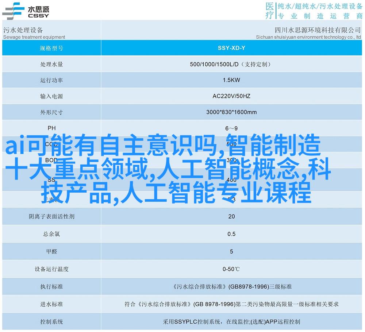Select the AC220V/50HZ value cell

coord(231,96)
